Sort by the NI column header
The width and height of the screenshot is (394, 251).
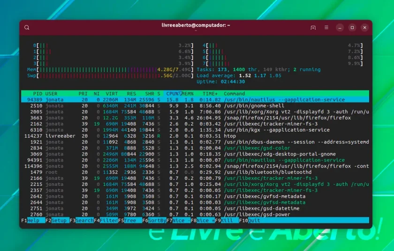(x=97, y=94)
